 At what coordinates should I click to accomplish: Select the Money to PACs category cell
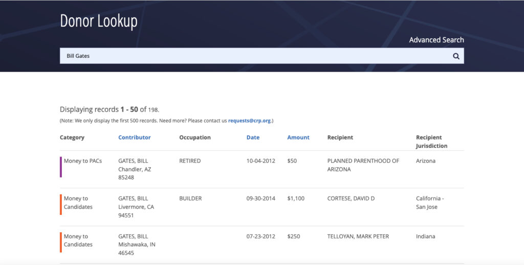(83, 161)
